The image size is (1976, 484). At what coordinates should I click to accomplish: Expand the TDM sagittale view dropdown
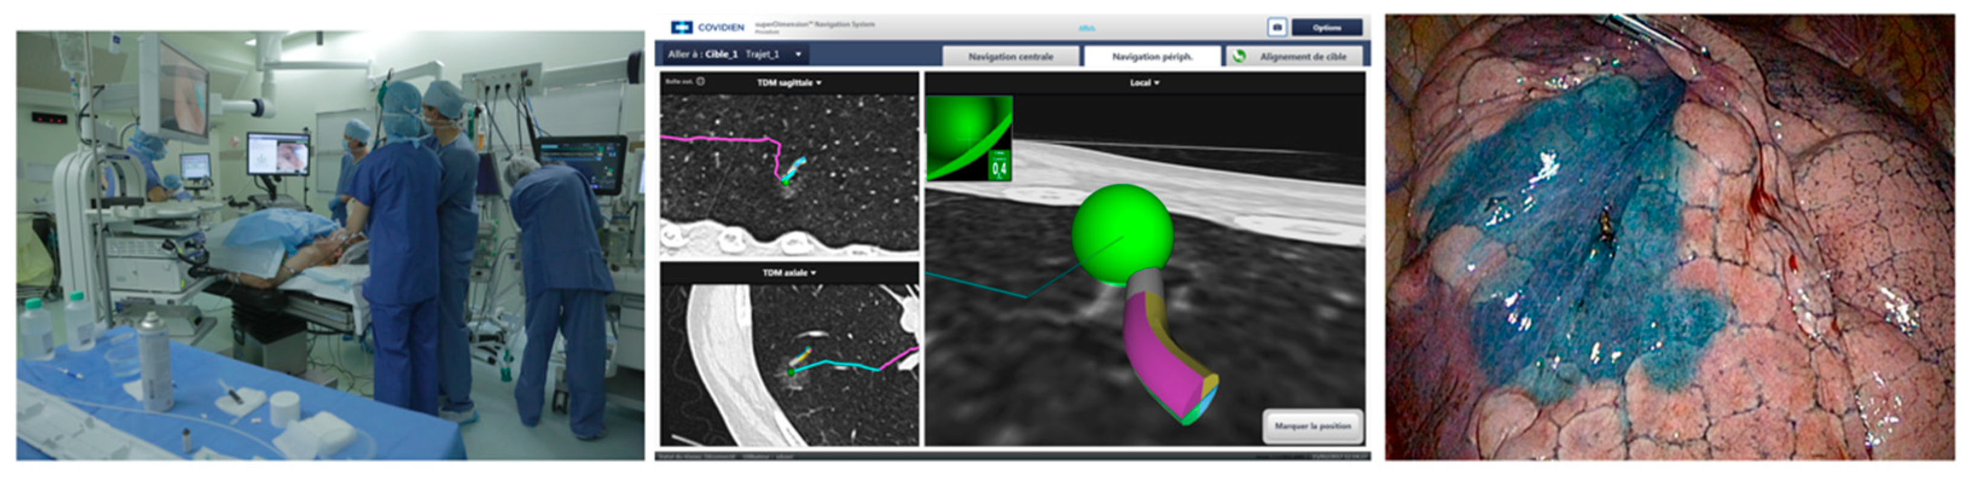coord(789,82)
